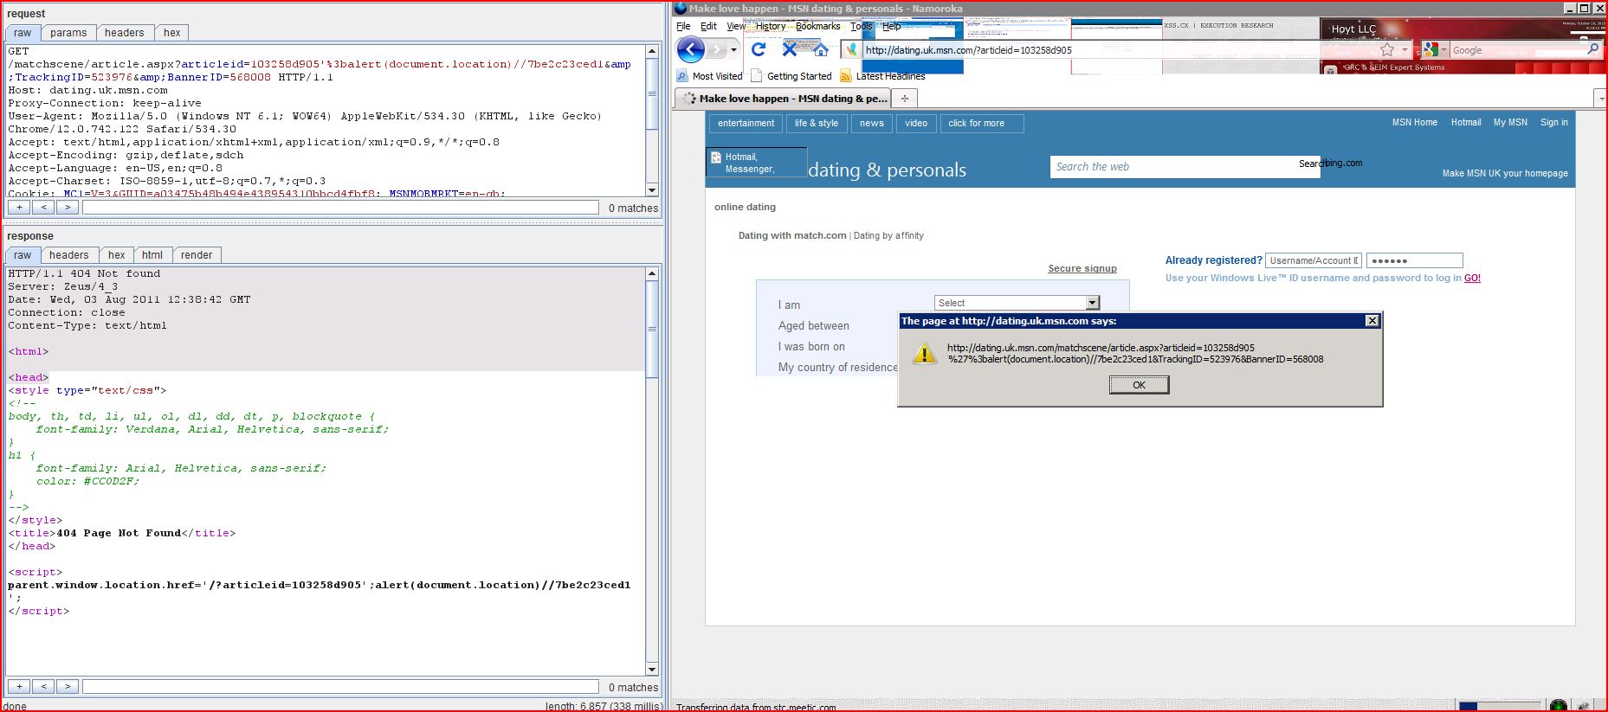Stop loading with the blue X icon
Screen dimensions: 1608x712
pos(789,49)
